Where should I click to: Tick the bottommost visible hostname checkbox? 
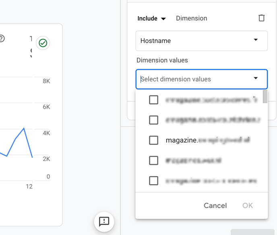tap(153, 181)
